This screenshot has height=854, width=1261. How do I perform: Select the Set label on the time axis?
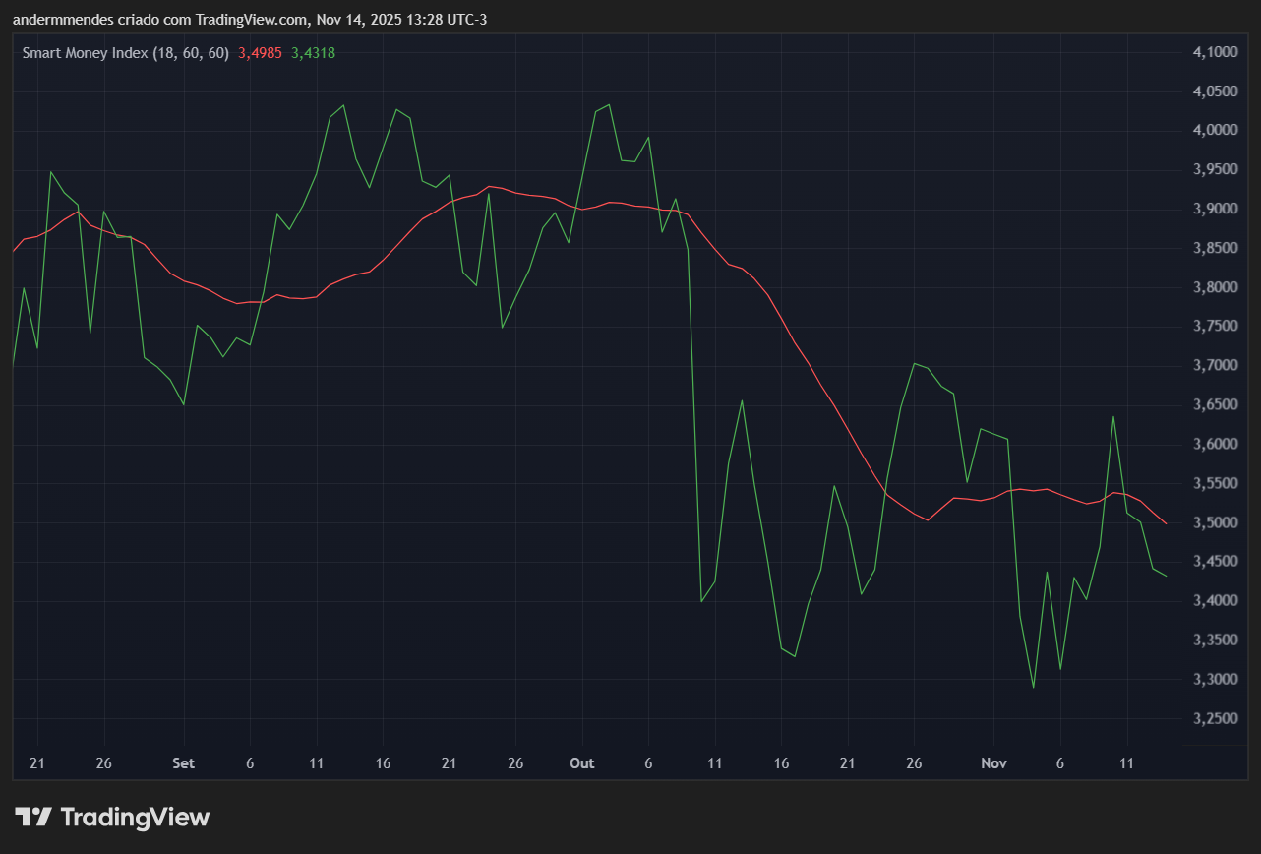pyautogui.click(x=183, y=763)
